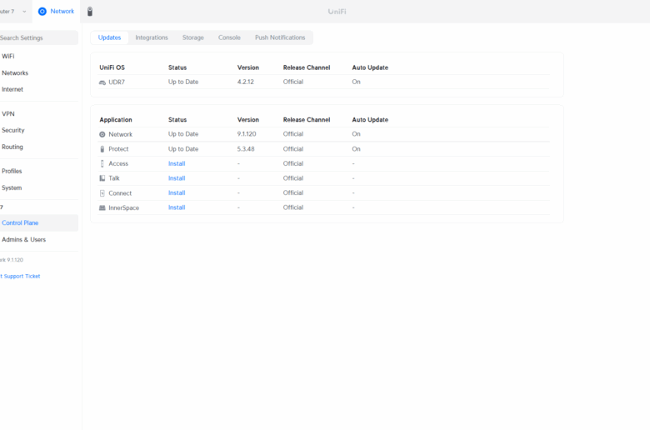Click the Protect application row icon
The width and height of the screenshot is (650, 430).
click(102, 149)
